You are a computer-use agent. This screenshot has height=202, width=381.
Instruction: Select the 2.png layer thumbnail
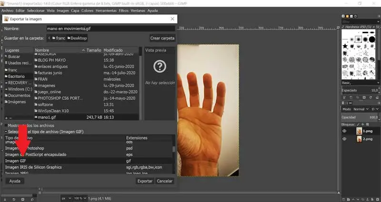(359, 139)
